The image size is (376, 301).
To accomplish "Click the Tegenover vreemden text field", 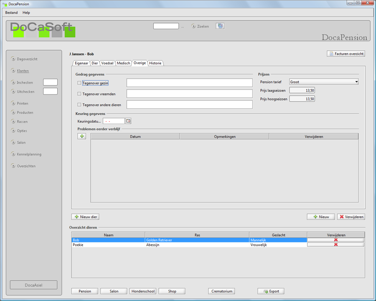I will 190,94.
